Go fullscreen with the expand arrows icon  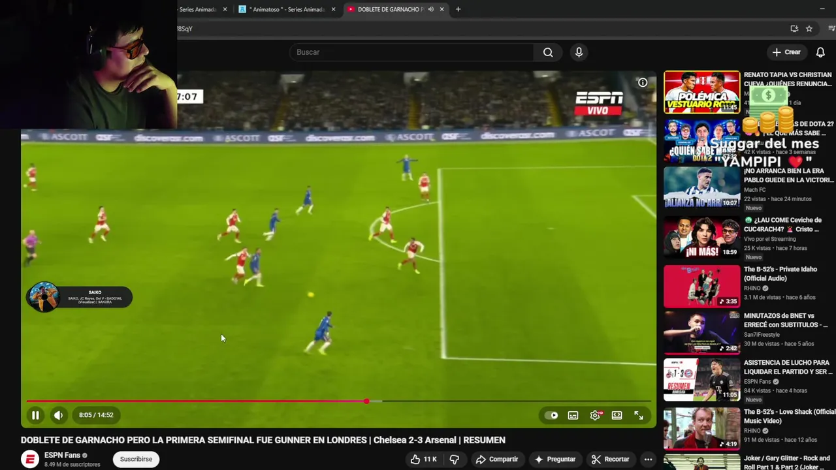click(x=639, y=415)
